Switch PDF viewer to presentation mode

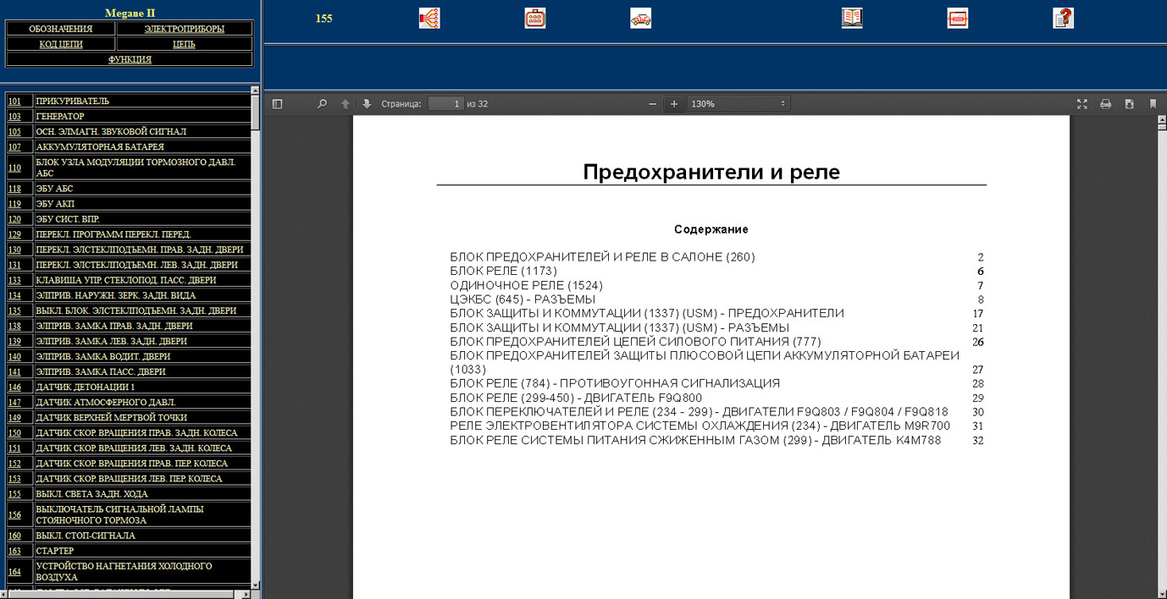click(x=1081, y=104)
